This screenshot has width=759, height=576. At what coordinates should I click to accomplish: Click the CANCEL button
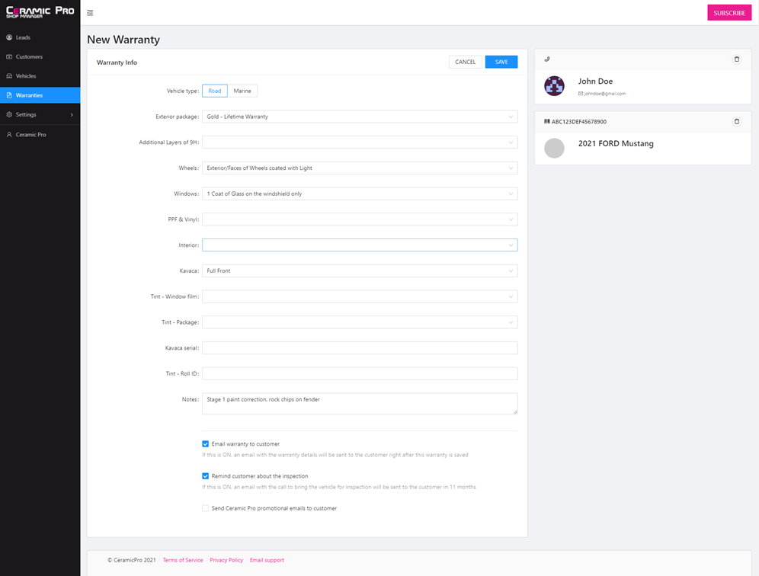click(465, 62)
